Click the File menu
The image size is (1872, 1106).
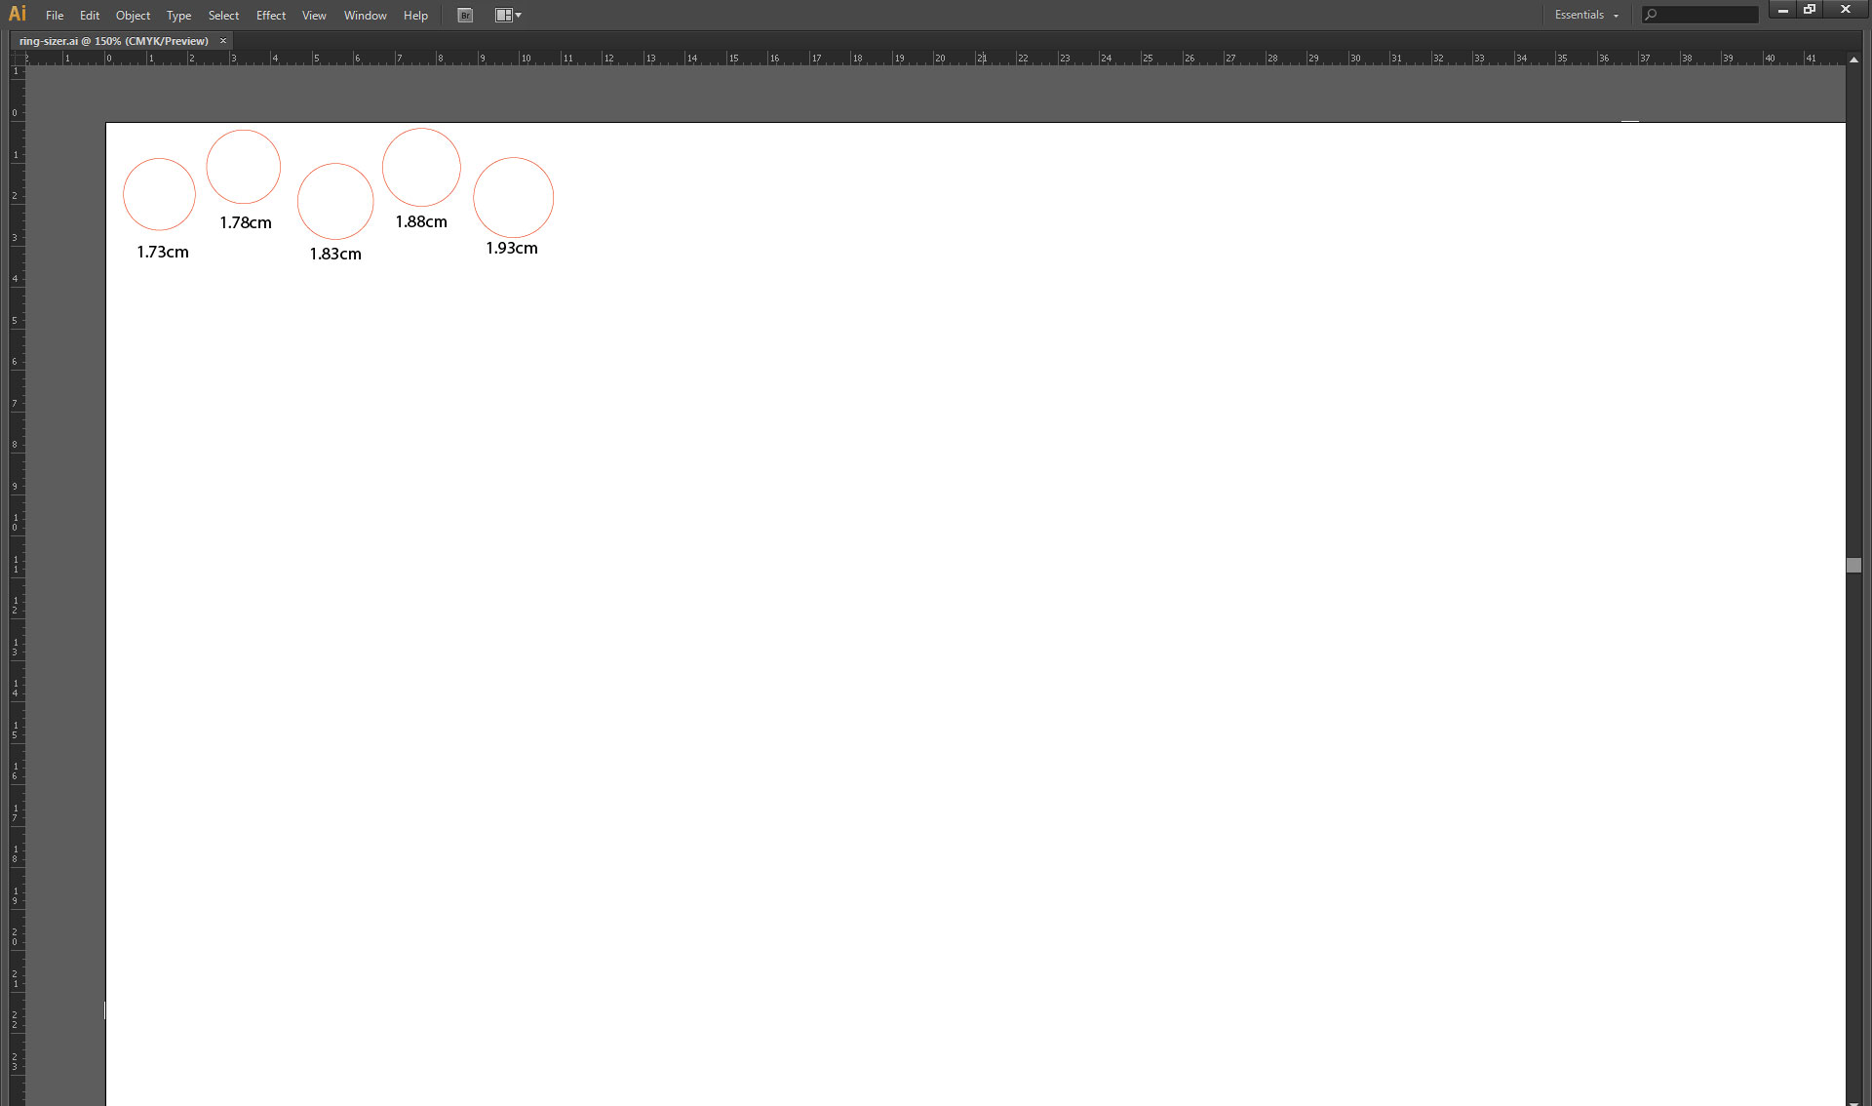(56, 15)
